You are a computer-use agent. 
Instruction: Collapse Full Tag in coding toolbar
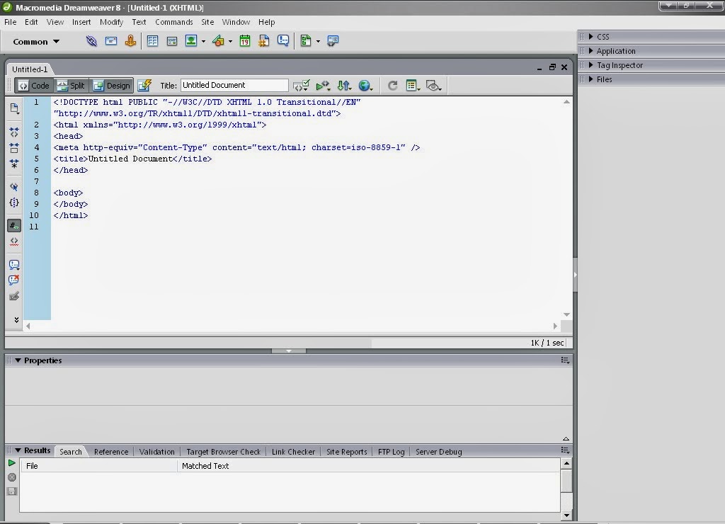pyautogui.click(x=14, y=132)
